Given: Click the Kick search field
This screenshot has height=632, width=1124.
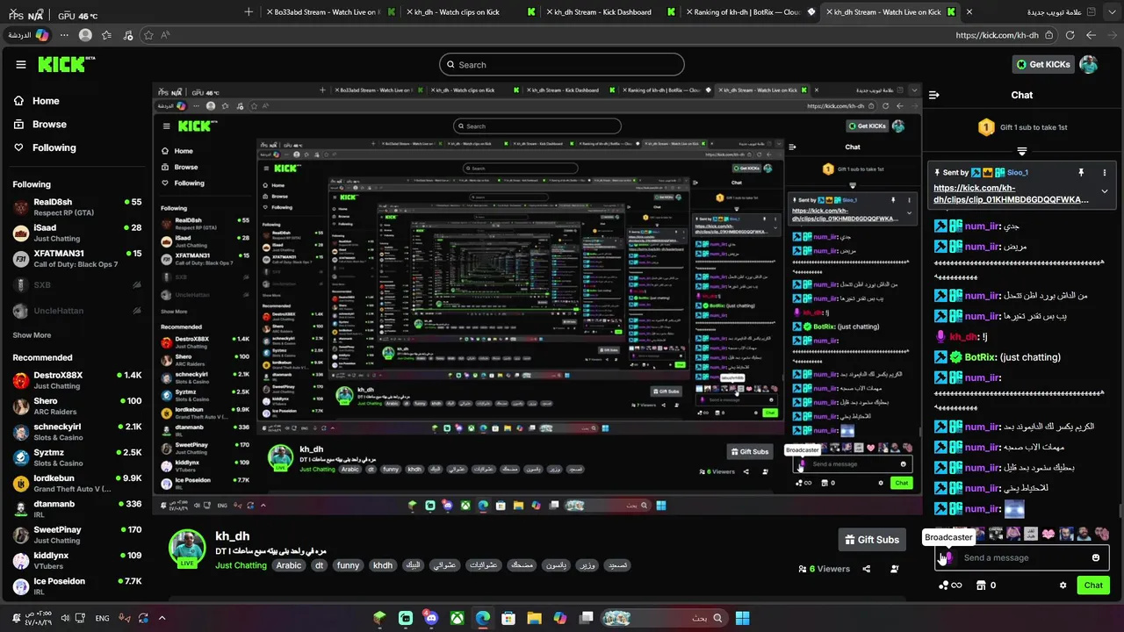Looking at the screenshot, I should click(x=562, y=64).
